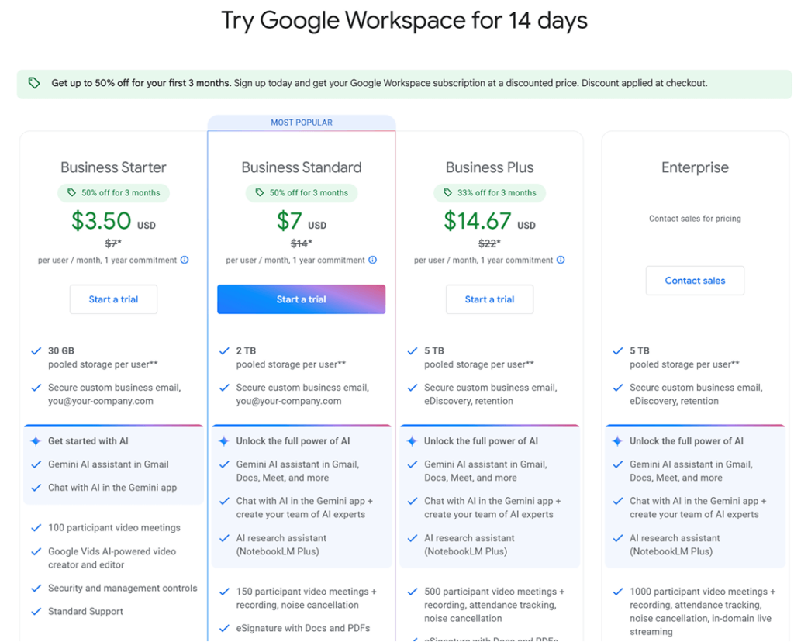794x642 pixels.
Task: Click the Business Plus plan heading
Action: 489,167
